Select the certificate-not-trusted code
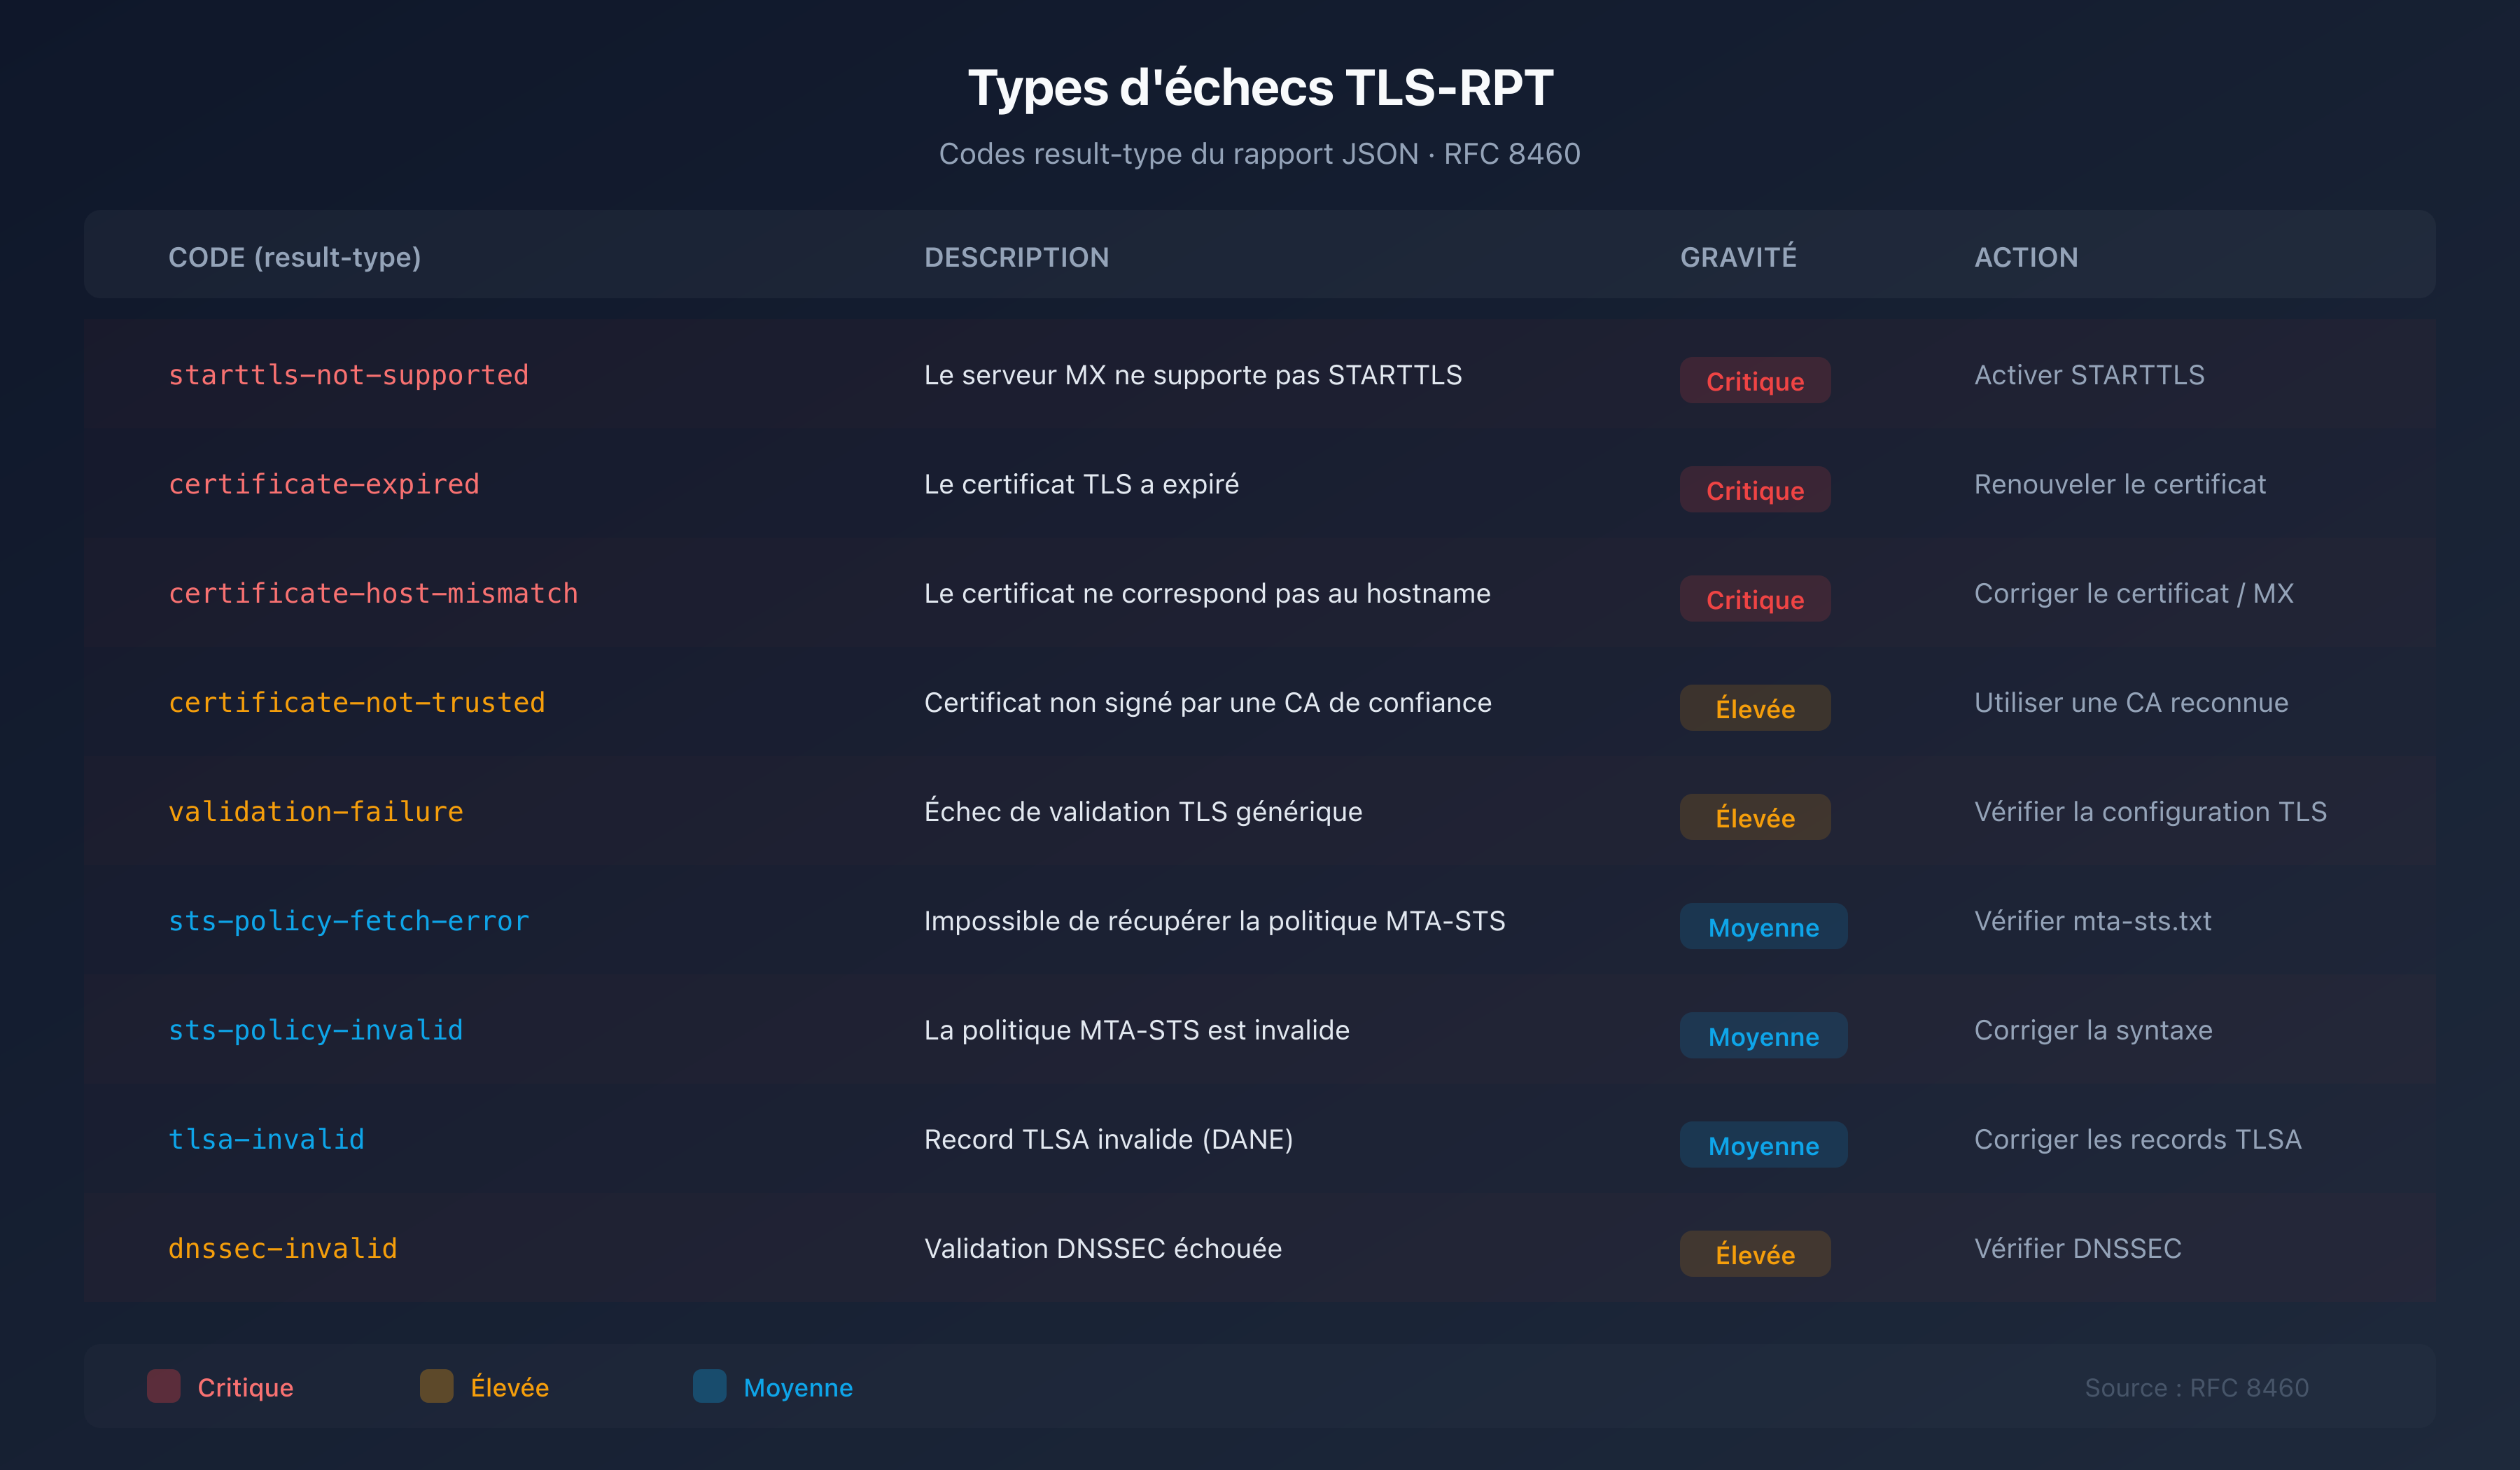2520x1470 pixels. pyautogui.click(x=357, y=702)
